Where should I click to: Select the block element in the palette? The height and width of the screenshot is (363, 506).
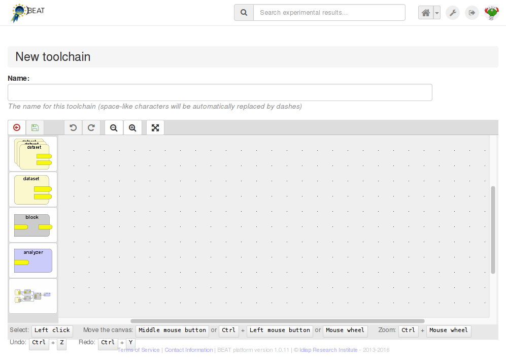tap(32, 224)
